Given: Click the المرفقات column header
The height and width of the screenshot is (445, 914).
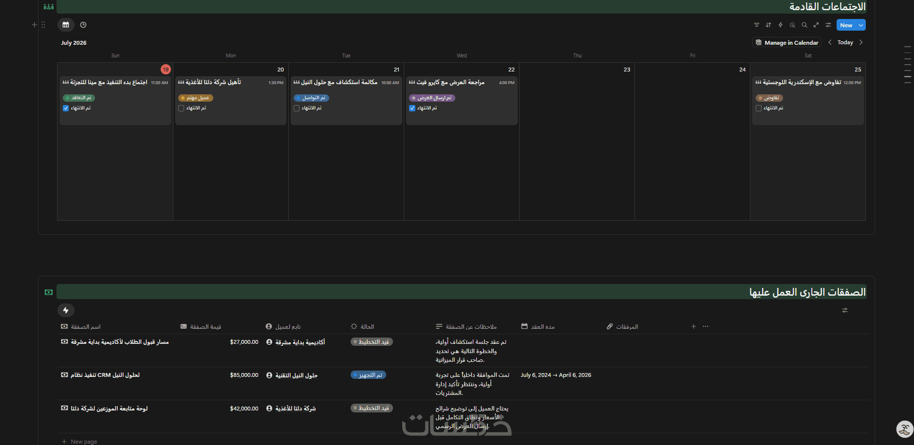Looking at the screenshot, I should [622, 327].
